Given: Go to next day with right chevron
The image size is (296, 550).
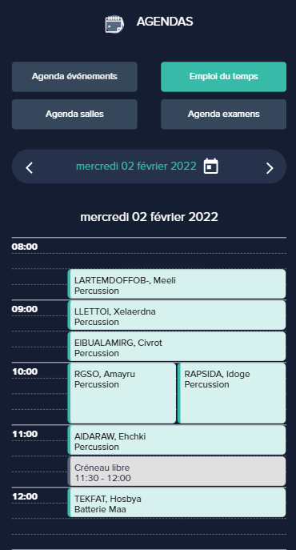Looking at the screenshot, I should pyautogui.click(x=270, y=168).
